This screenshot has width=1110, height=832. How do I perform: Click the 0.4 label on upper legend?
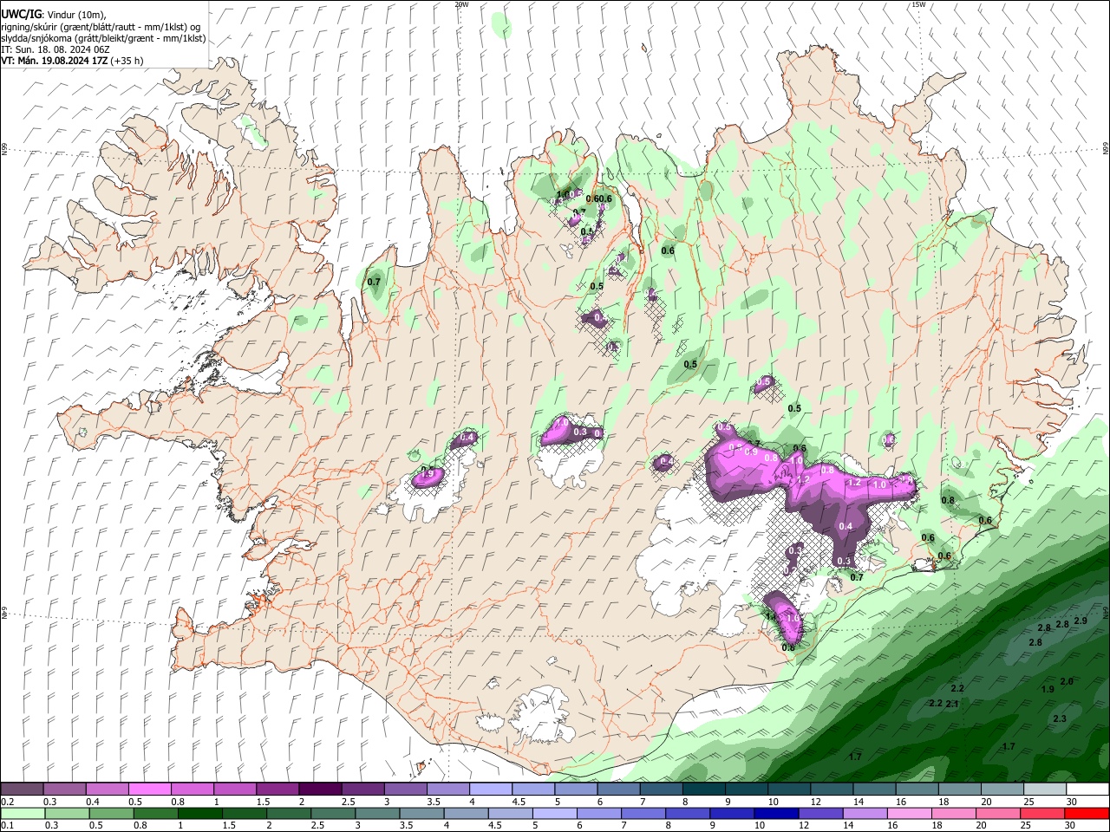click(93, 802)
